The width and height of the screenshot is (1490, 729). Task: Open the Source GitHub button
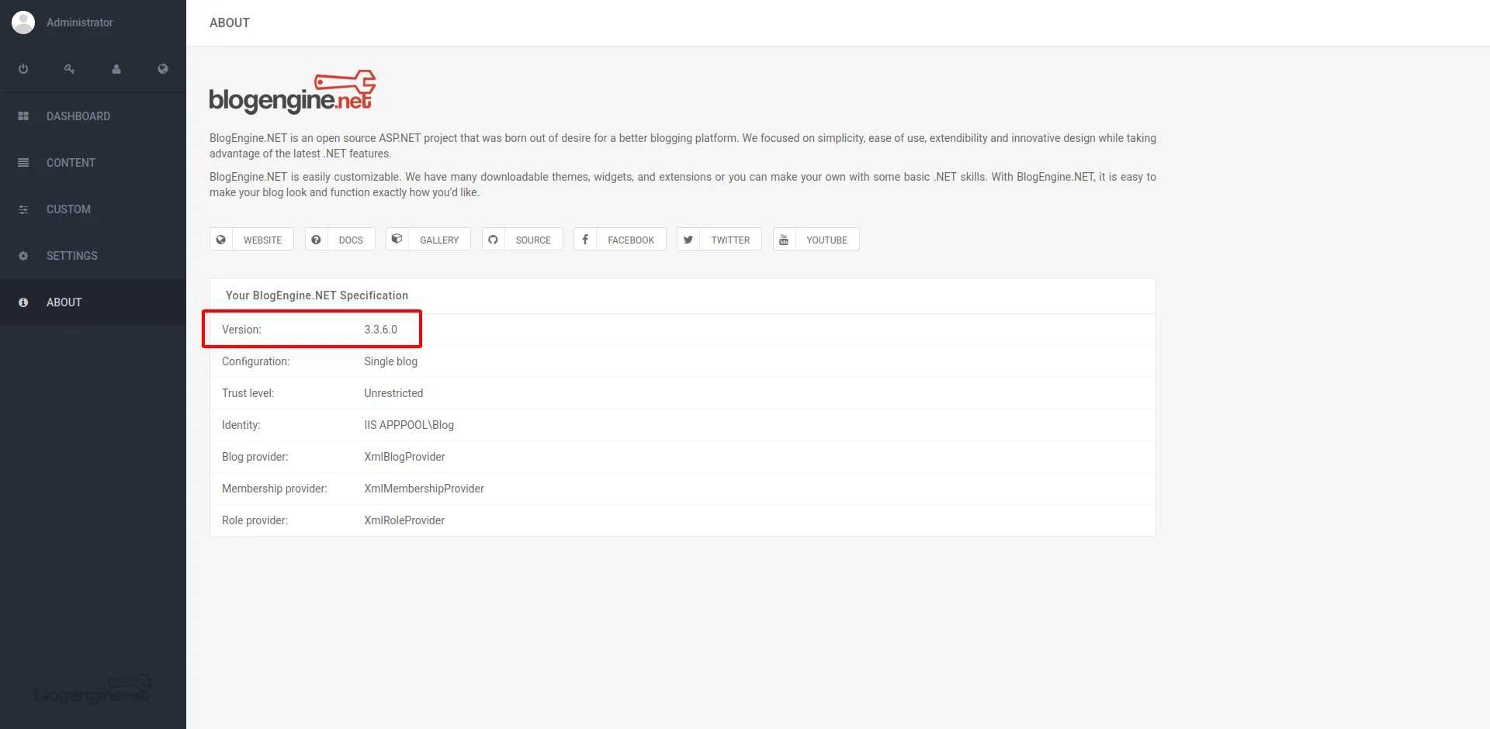click(522, 240)
